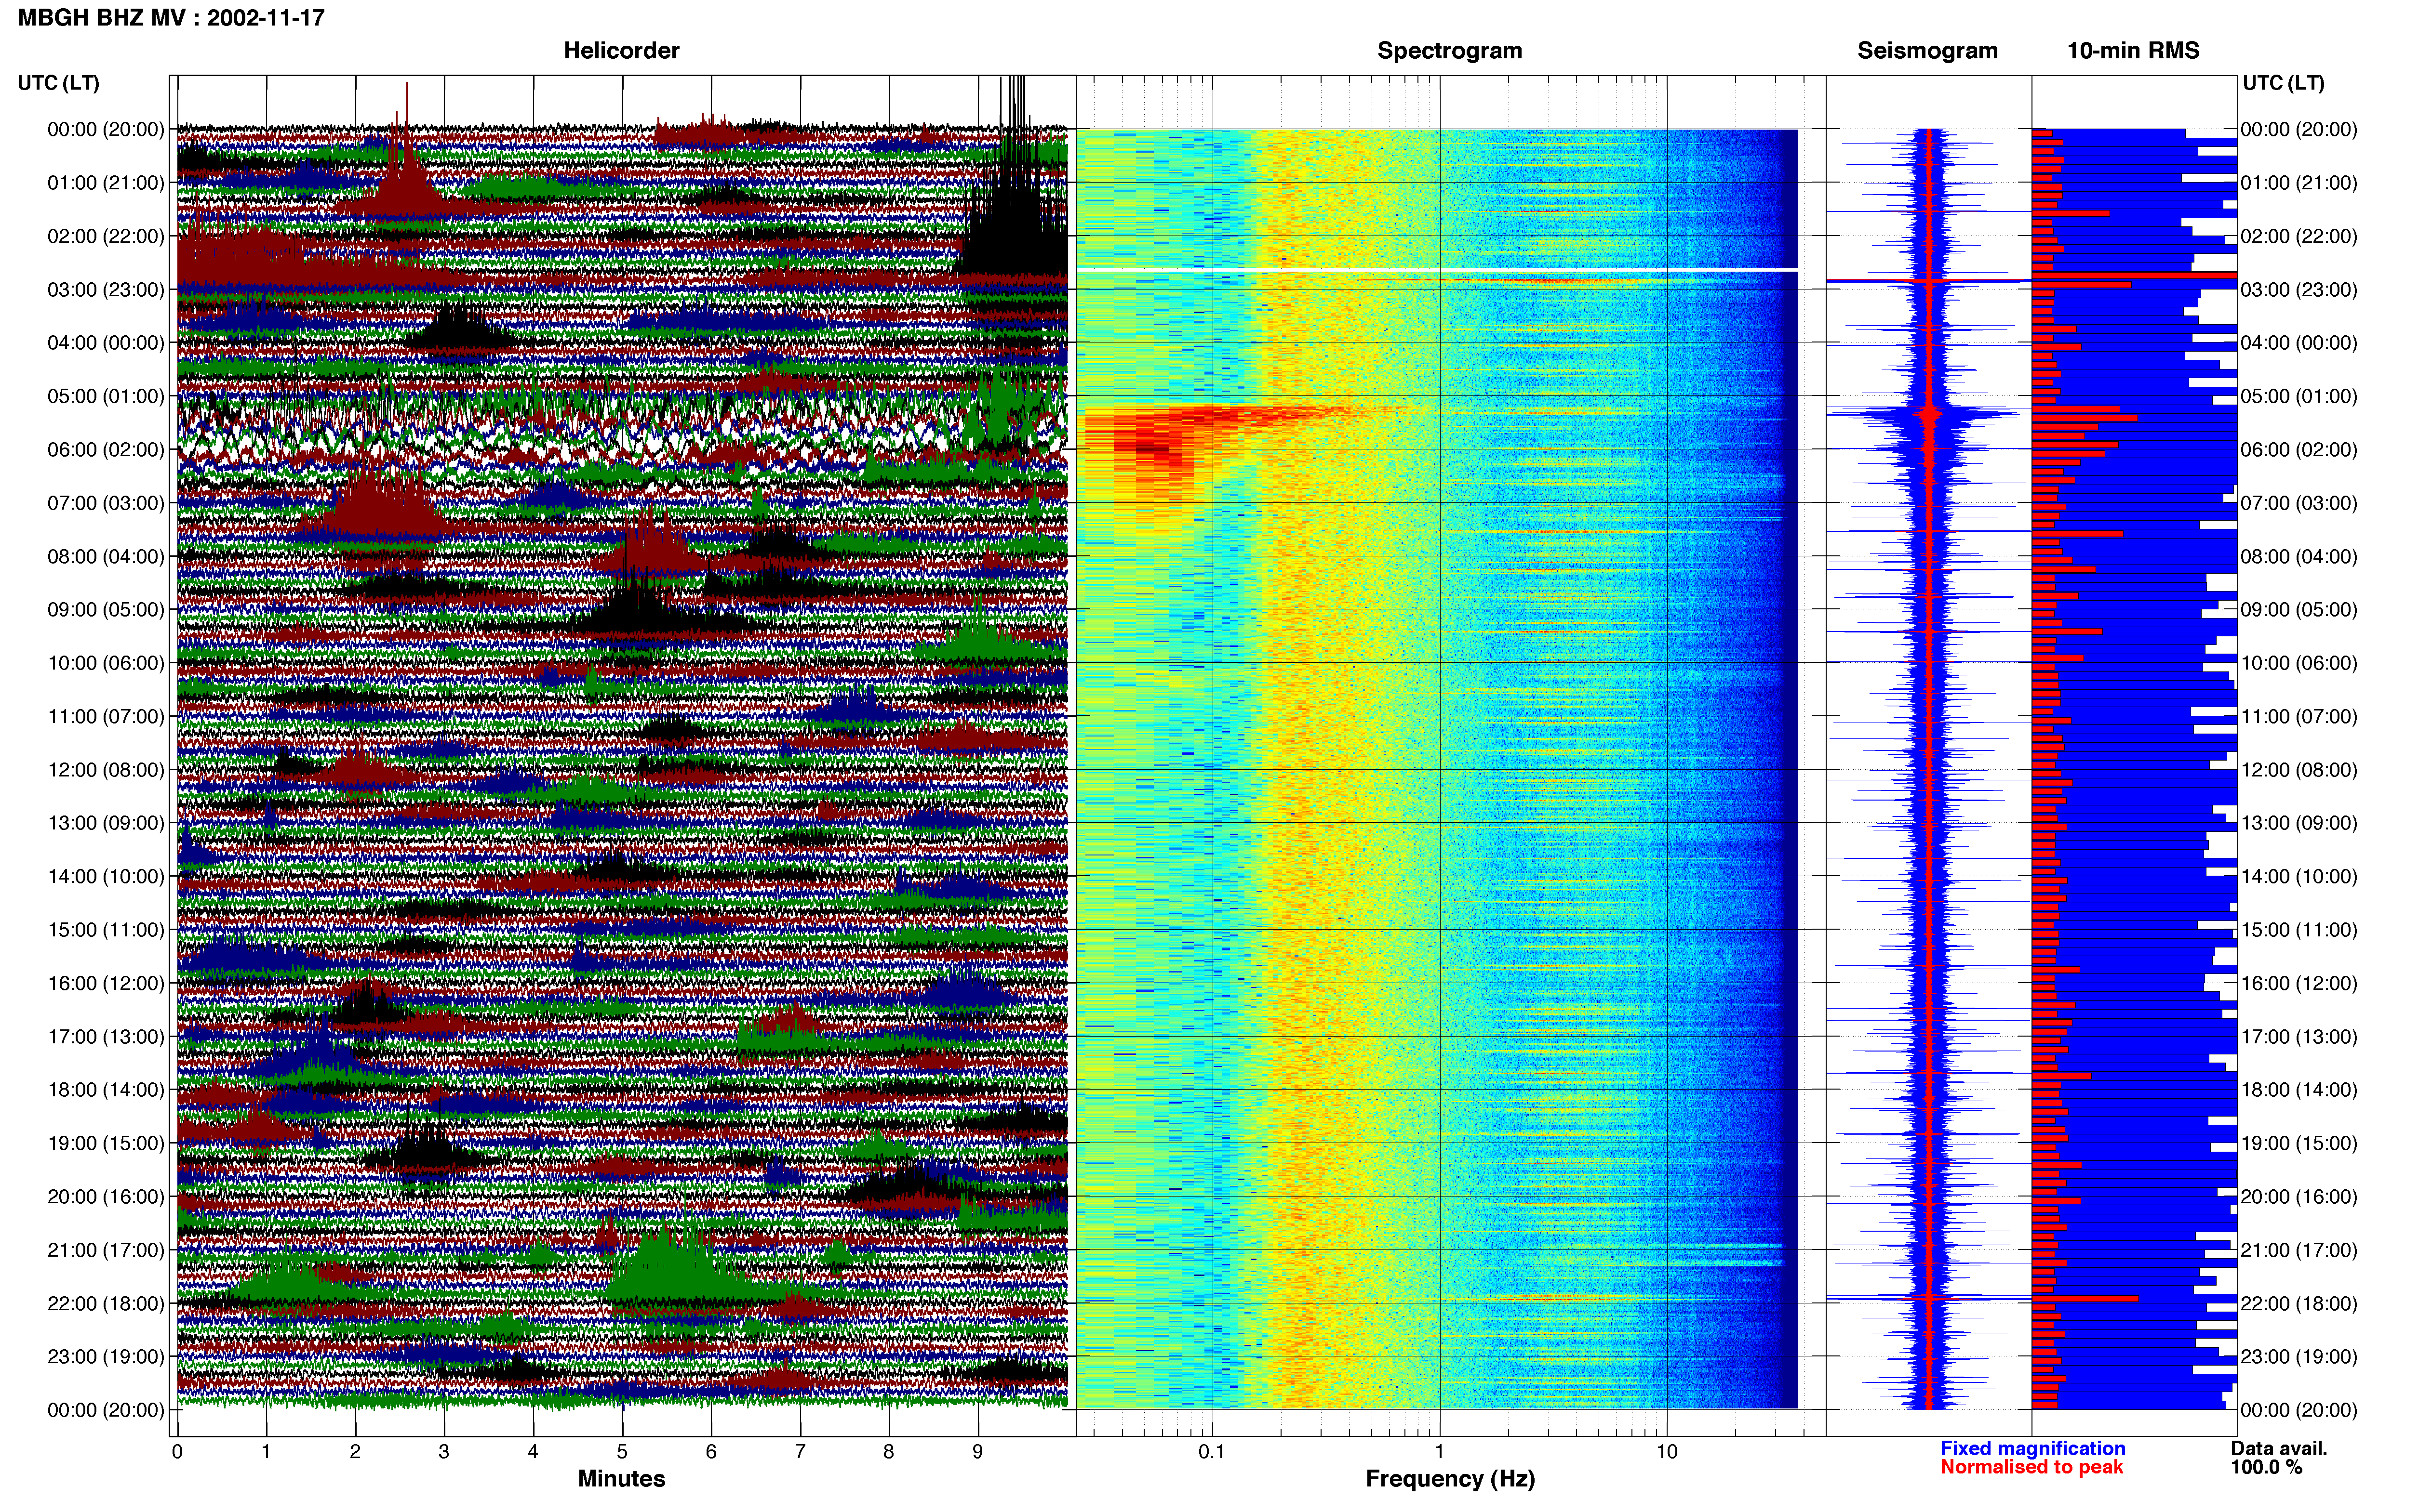Click left time label 02:00 (22:00)

click(x=106, y=236)
